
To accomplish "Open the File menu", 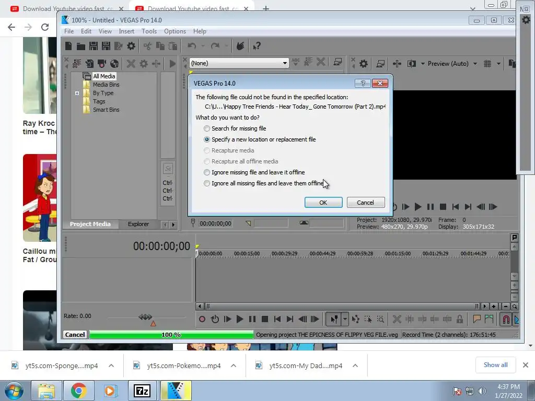I will (69, 31).
